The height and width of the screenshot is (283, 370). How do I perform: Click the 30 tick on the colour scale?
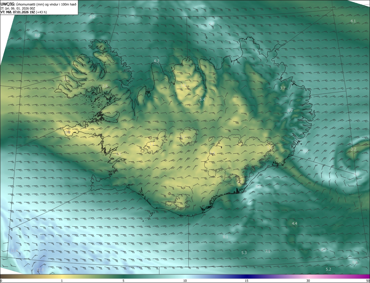click(x=308, y=281)
